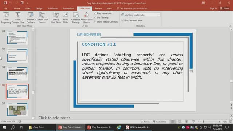Open Windows taskbar search
This screenshot has width=233, height=131.
(x=13, y=127)
